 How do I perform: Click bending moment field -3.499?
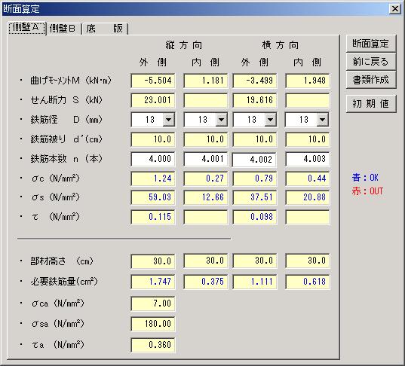(255, 81)
